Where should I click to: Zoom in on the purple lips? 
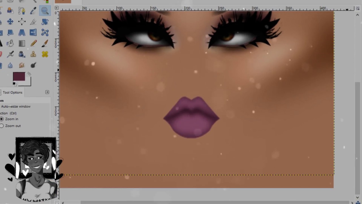(x=191, y=117)
